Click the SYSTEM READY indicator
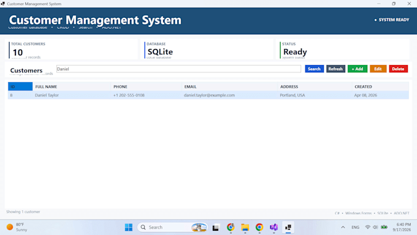Image resolution: width=417 pixels, height=235 pixels. pyautogui.click(x=392, y=20)
